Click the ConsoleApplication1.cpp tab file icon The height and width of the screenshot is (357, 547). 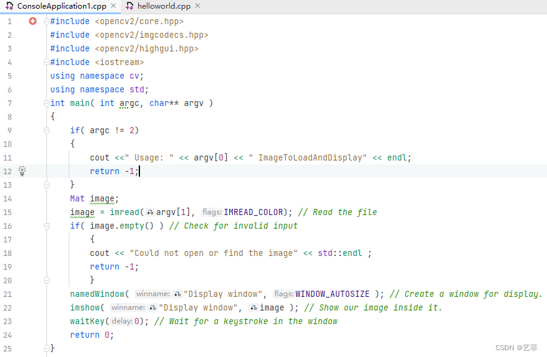pyautogui.click(x=9, y=6)
